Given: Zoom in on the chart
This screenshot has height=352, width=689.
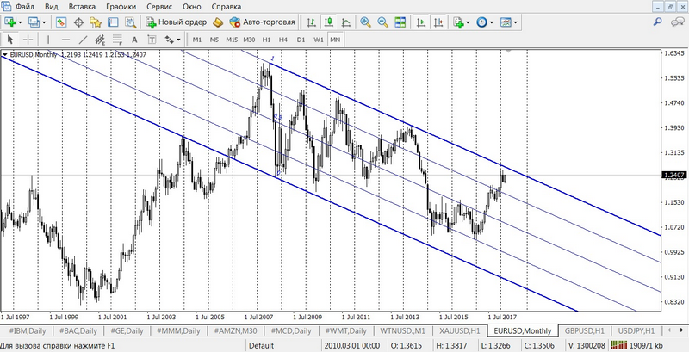Looking at the screenshot, I should point(365,22).
